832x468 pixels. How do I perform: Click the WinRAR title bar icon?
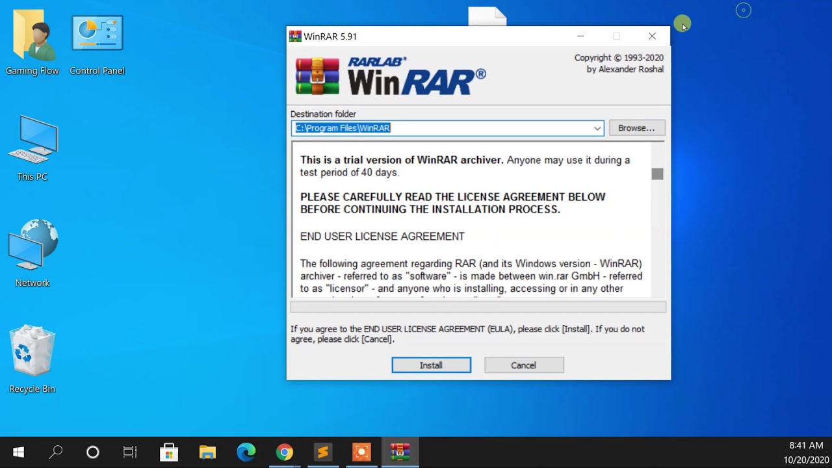(295, 36)
